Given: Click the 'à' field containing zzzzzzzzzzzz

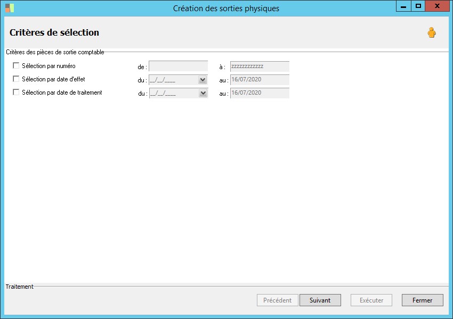Looking at the screenshot, I should coord(260,66).
